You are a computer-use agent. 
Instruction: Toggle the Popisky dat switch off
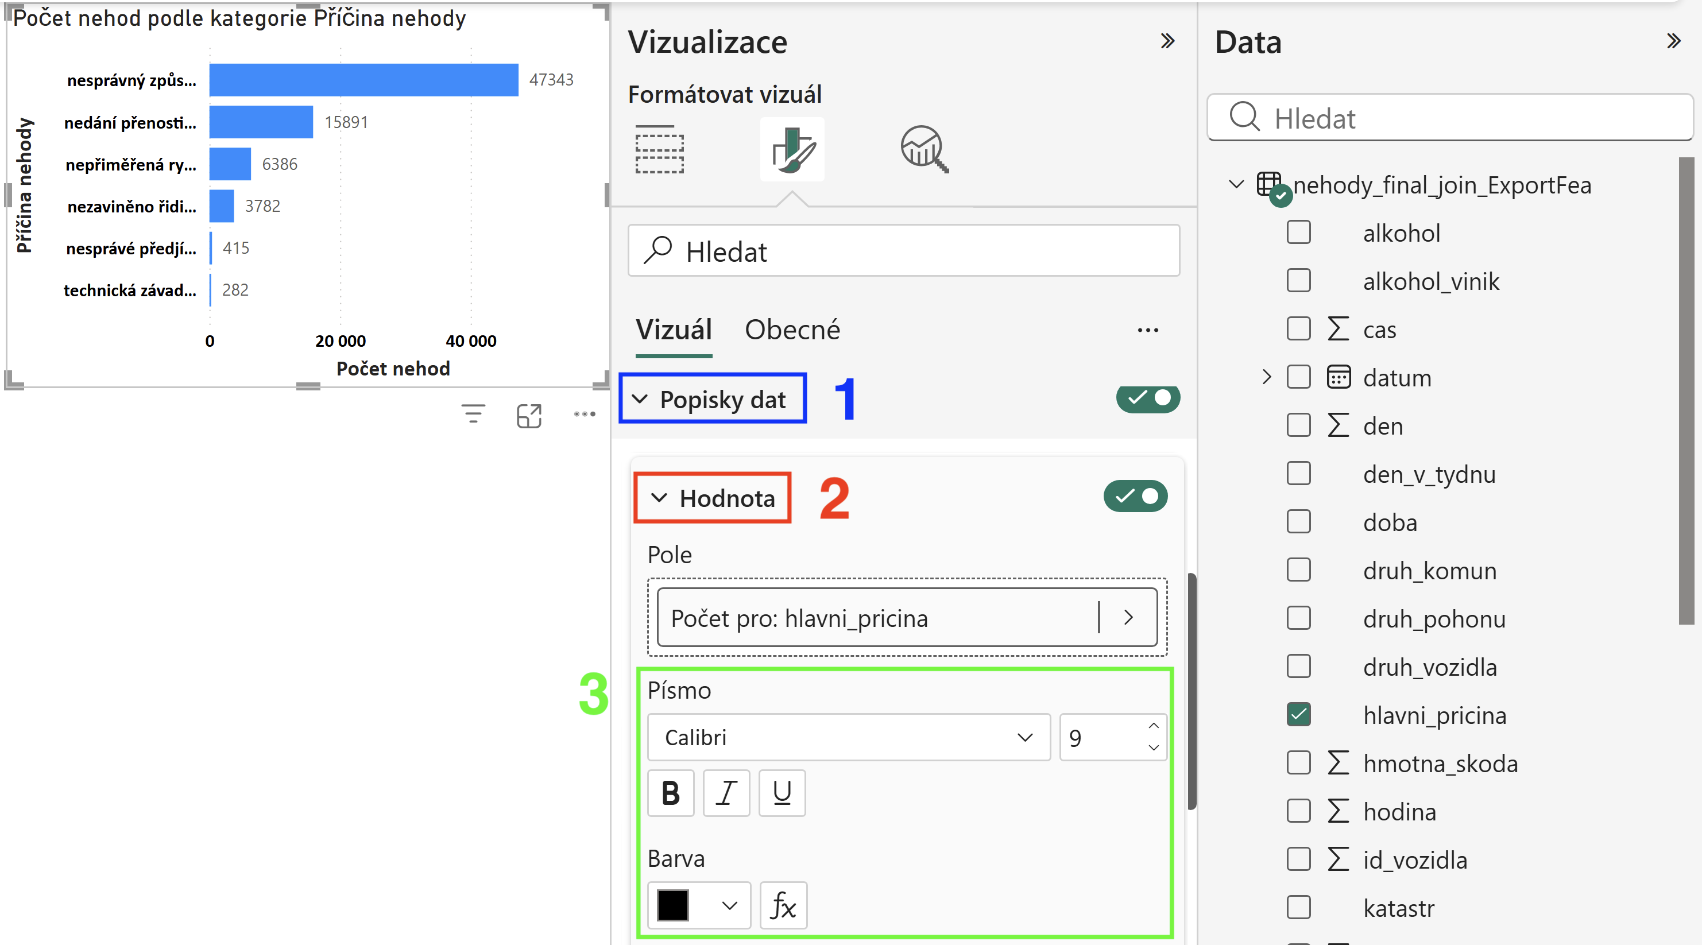click(x=1148, y=398)
